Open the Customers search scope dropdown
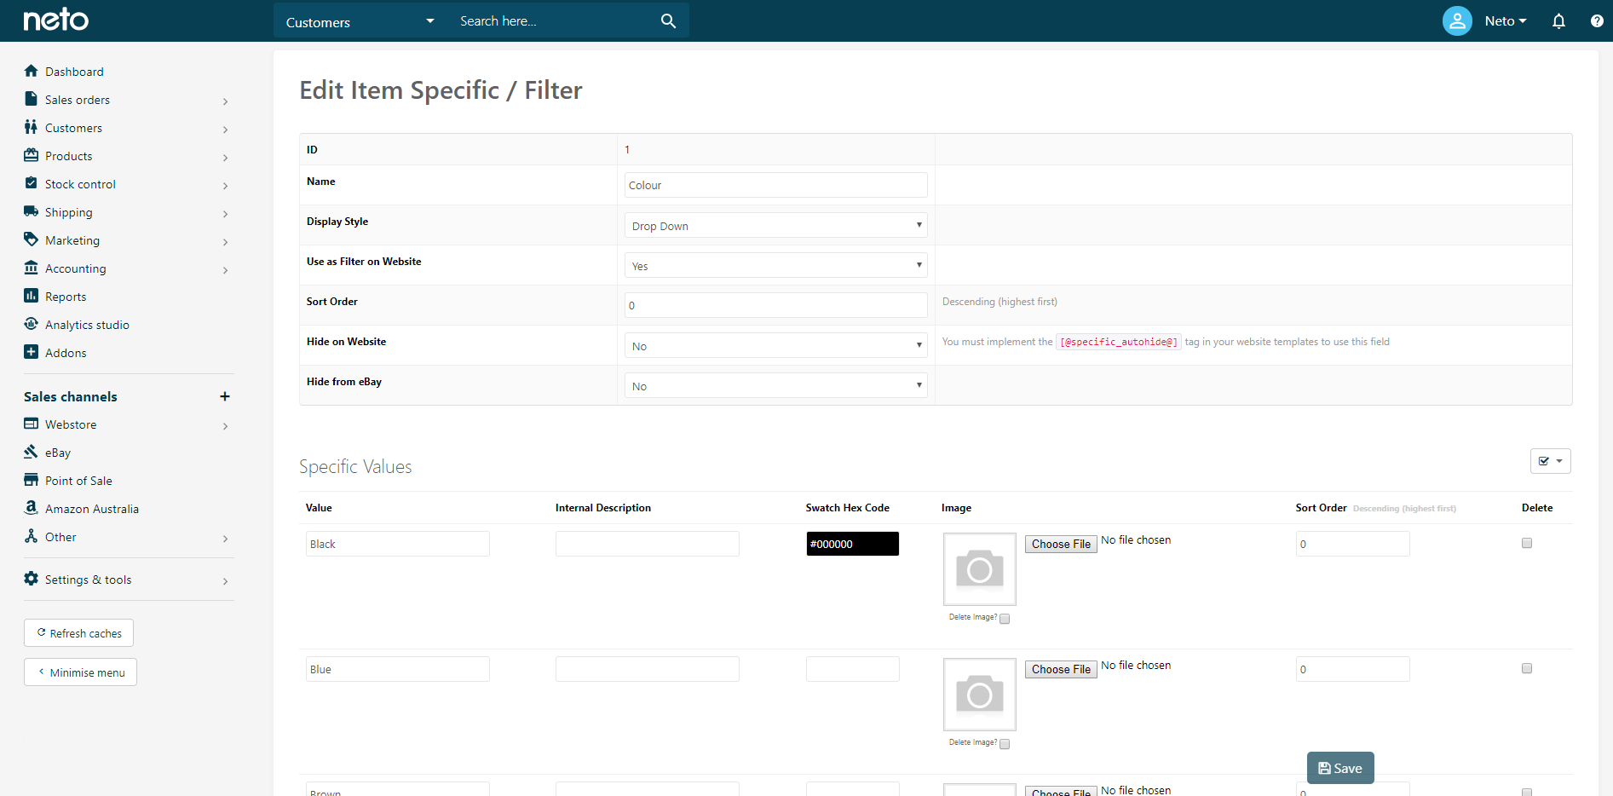 pyautogui.click(x=360, y=21)
